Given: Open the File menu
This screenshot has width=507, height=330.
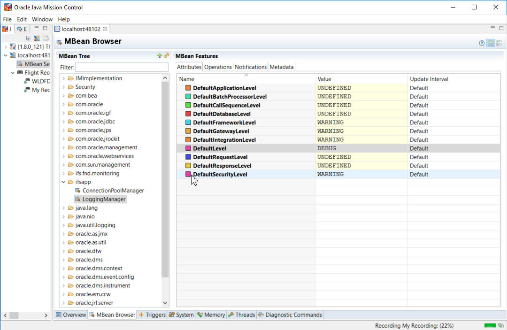Looking at the screenshot, I should tap(7, 19).
